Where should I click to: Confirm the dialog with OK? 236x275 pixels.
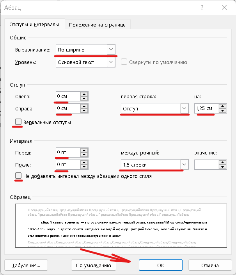point(161,265)
